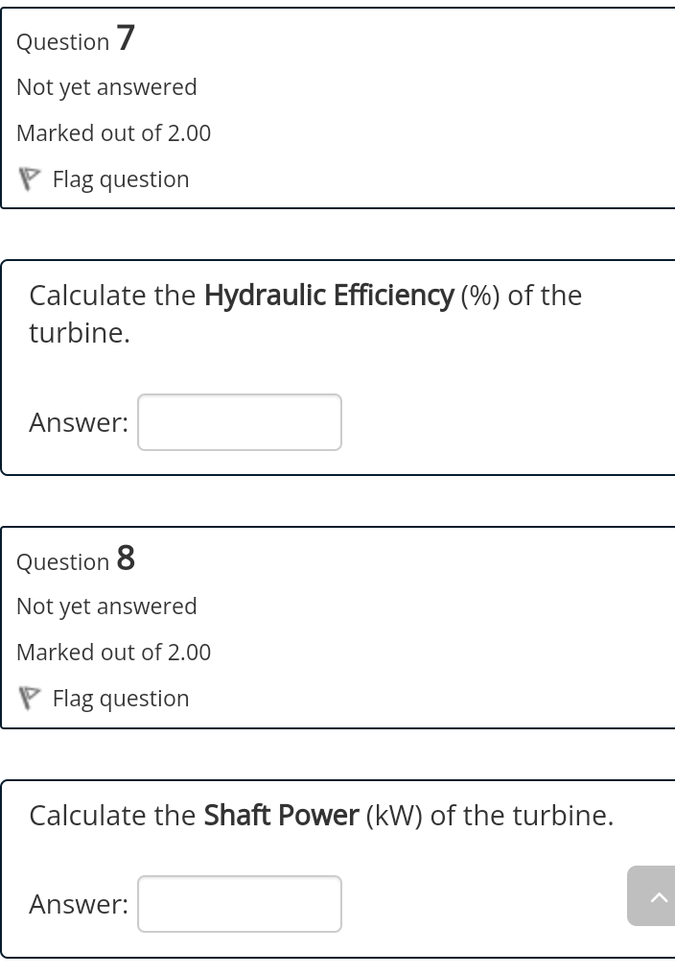Click the "Answer:" label in the Shaft Power question
This screenshot has height=975, width=675.
tap(79, 904)
